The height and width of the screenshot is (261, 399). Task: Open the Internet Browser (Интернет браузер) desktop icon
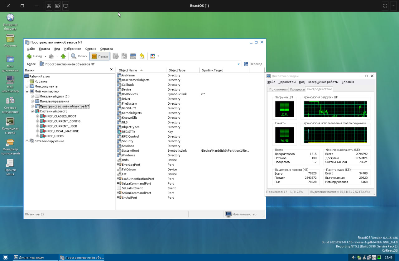(x=10, y=18)
